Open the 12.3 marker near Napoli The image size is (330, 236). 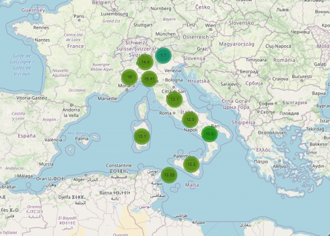(x=190, y=119)
